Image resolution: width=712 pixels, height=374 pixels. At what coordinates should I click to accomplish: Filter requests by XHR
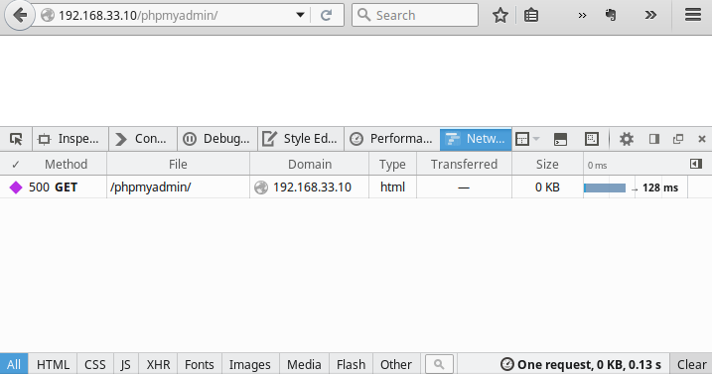click(x=158, y=364)
